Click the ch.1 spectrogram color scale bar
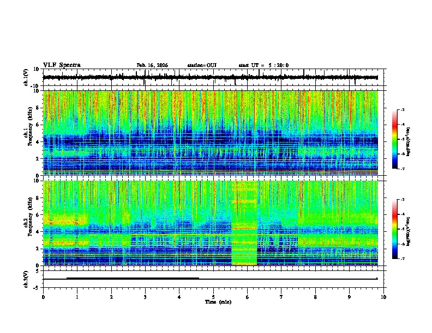Image resolution: width=432 pixels, height=333 pixels. click(x=395, y=139)
